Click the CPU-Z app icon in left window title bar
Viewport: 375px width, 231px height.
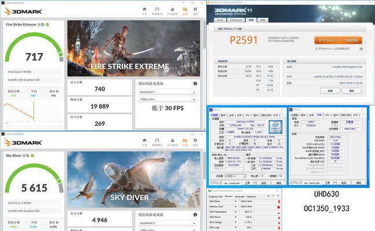[211, 110]
